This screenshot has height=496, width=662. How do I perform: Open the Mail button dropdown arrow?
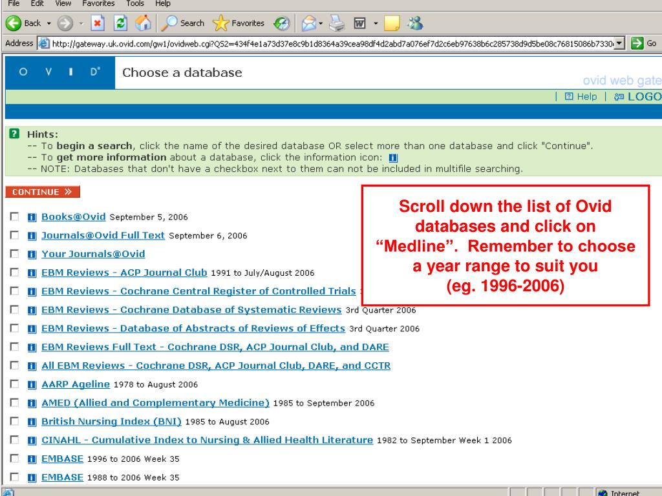321,23
